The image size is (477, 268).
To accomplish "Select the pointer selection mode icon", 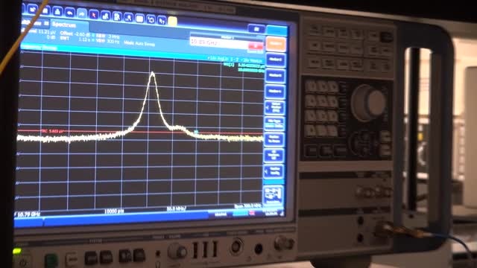I will pos(94,14).
